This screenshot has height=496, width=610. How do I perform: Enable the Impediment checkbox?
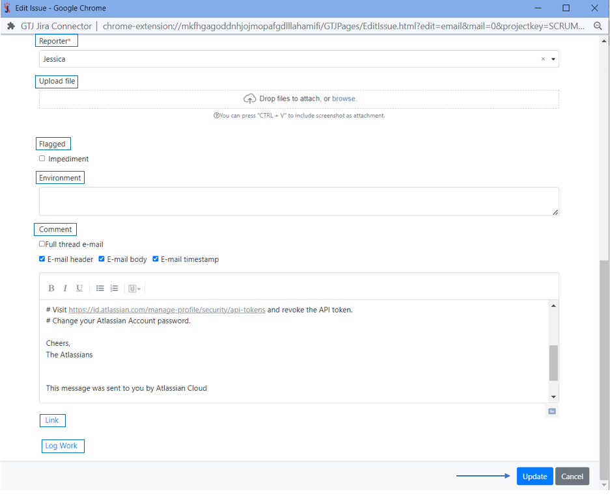pyautogui.click(x=42, y=159)
